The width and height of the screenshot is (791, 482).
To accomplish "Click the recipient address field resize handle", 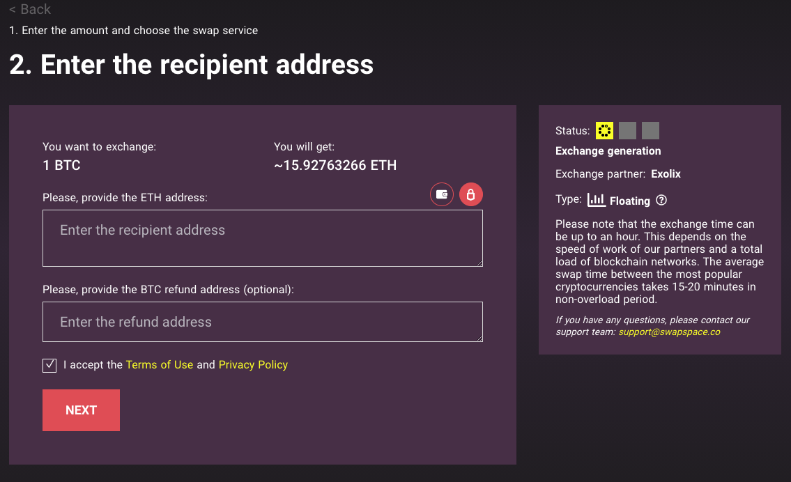I will 479,263.
